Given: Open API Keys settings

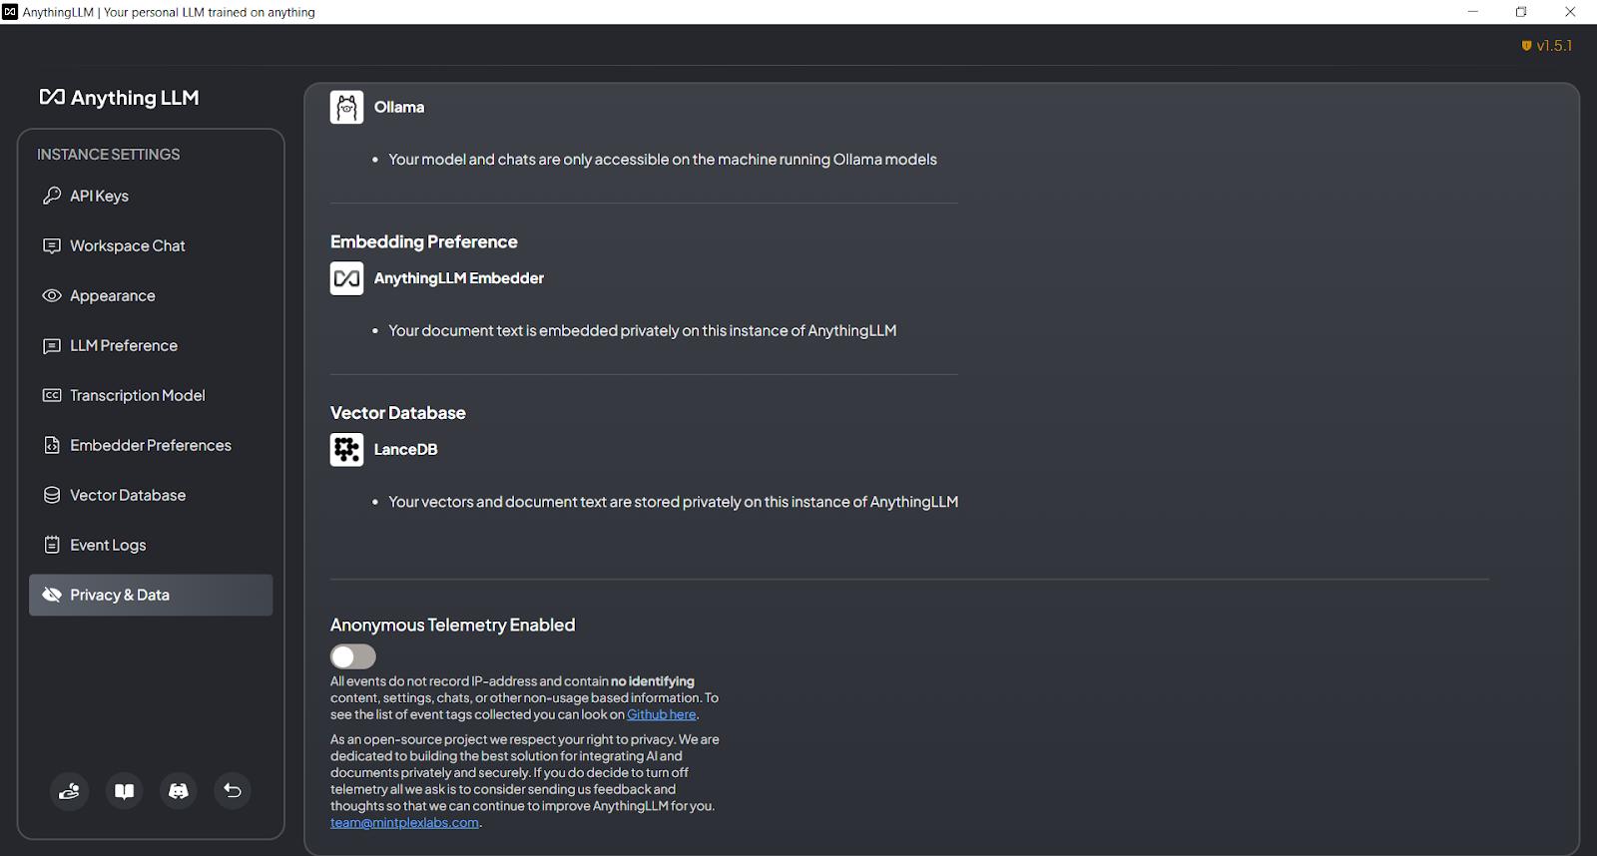Looking at the screenshot, I should pos(99,197).
